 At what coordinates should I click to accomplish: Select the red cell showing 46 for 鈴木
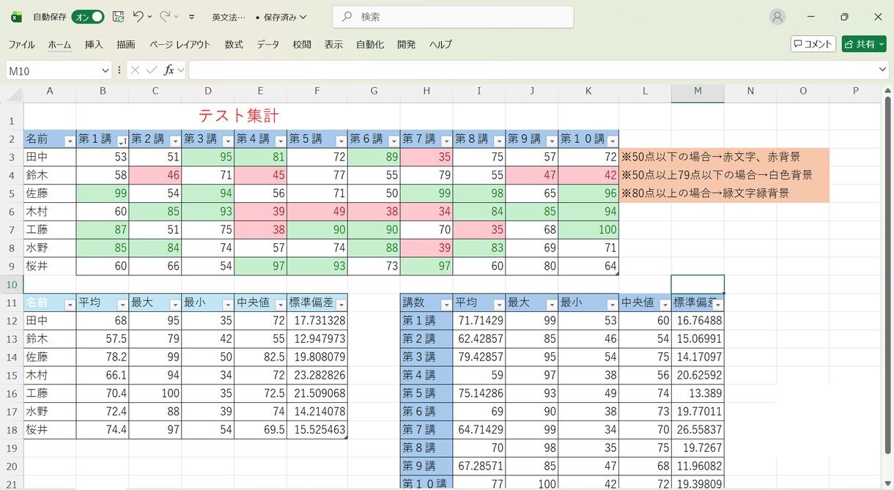(155, 175)
